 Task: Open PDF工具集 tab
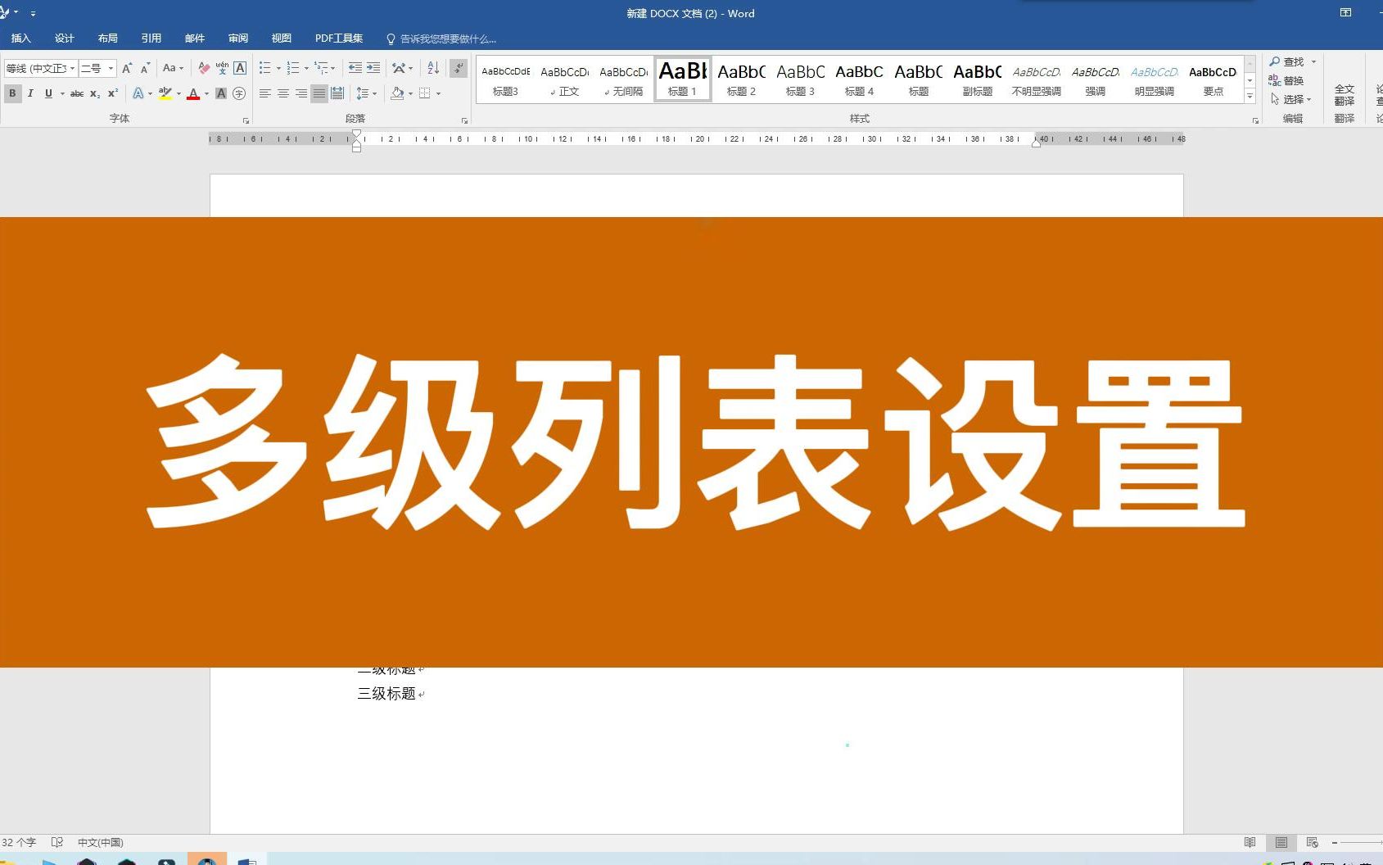pyautogui.click(x=338, y=38)
